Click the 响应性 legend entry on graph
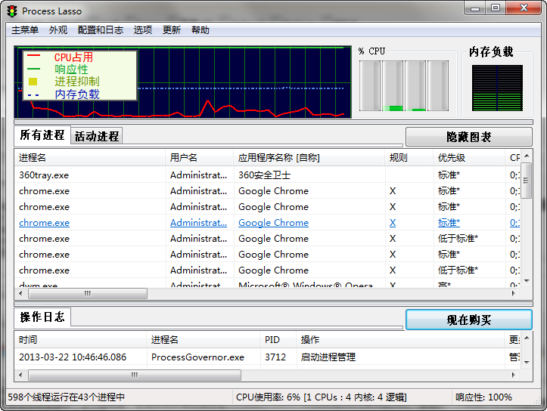Image resolution: width=547 pixels, height=411 pixels. point(71,69)
